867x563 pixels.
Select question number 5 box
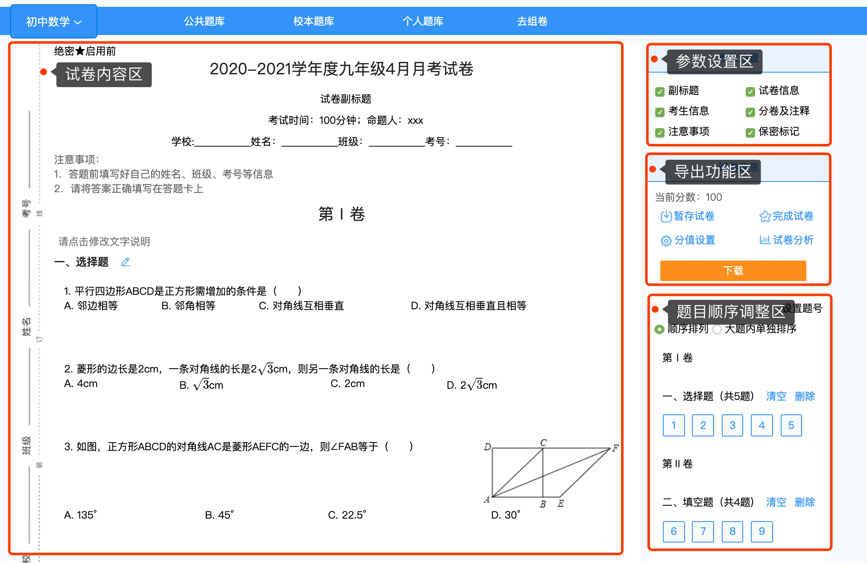(x=791, y=425)
